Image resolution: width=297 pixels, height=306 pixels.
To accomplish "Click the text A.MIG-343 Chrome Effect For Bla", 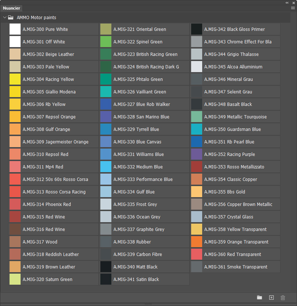I will [238, 42].
